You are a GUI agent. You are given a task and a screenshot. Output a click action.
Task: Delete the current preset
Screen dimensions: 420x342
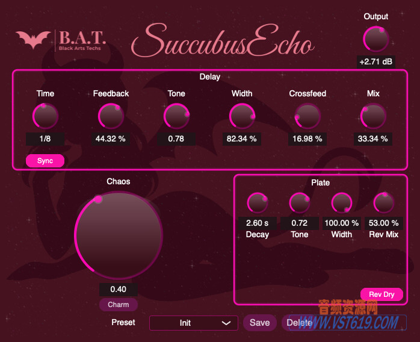point(299,323)
